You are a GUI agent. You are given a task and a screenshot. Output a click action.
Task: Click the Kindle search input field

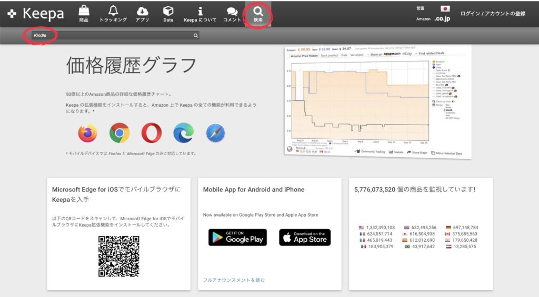tap(113, 36)
